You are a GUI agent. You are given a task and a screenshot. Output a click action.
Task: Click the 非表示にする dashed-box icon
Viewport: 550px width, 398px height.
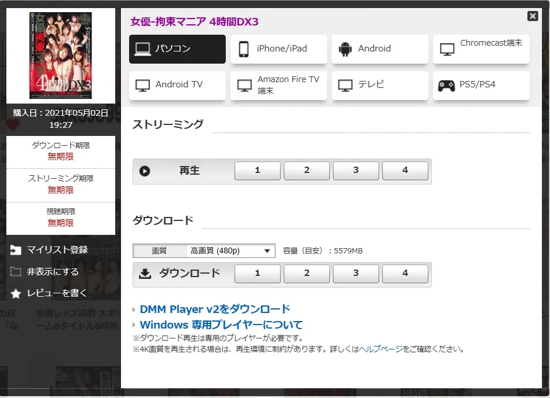click(x=16, y=272)
